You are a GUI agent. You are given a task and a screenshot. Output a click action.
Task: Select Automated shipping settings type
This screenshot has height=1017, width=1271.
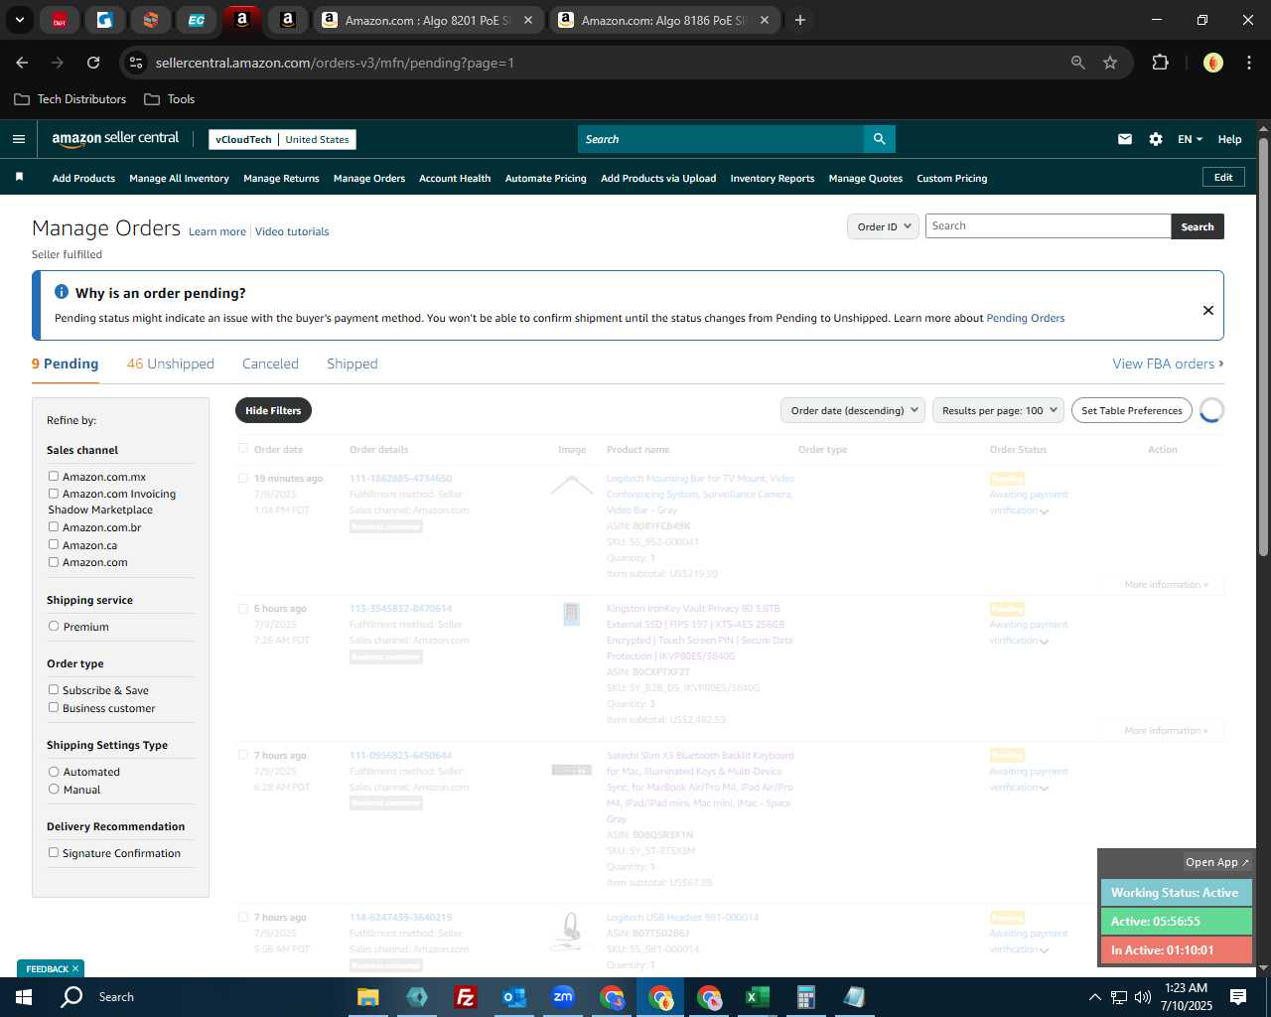(54, 771)
